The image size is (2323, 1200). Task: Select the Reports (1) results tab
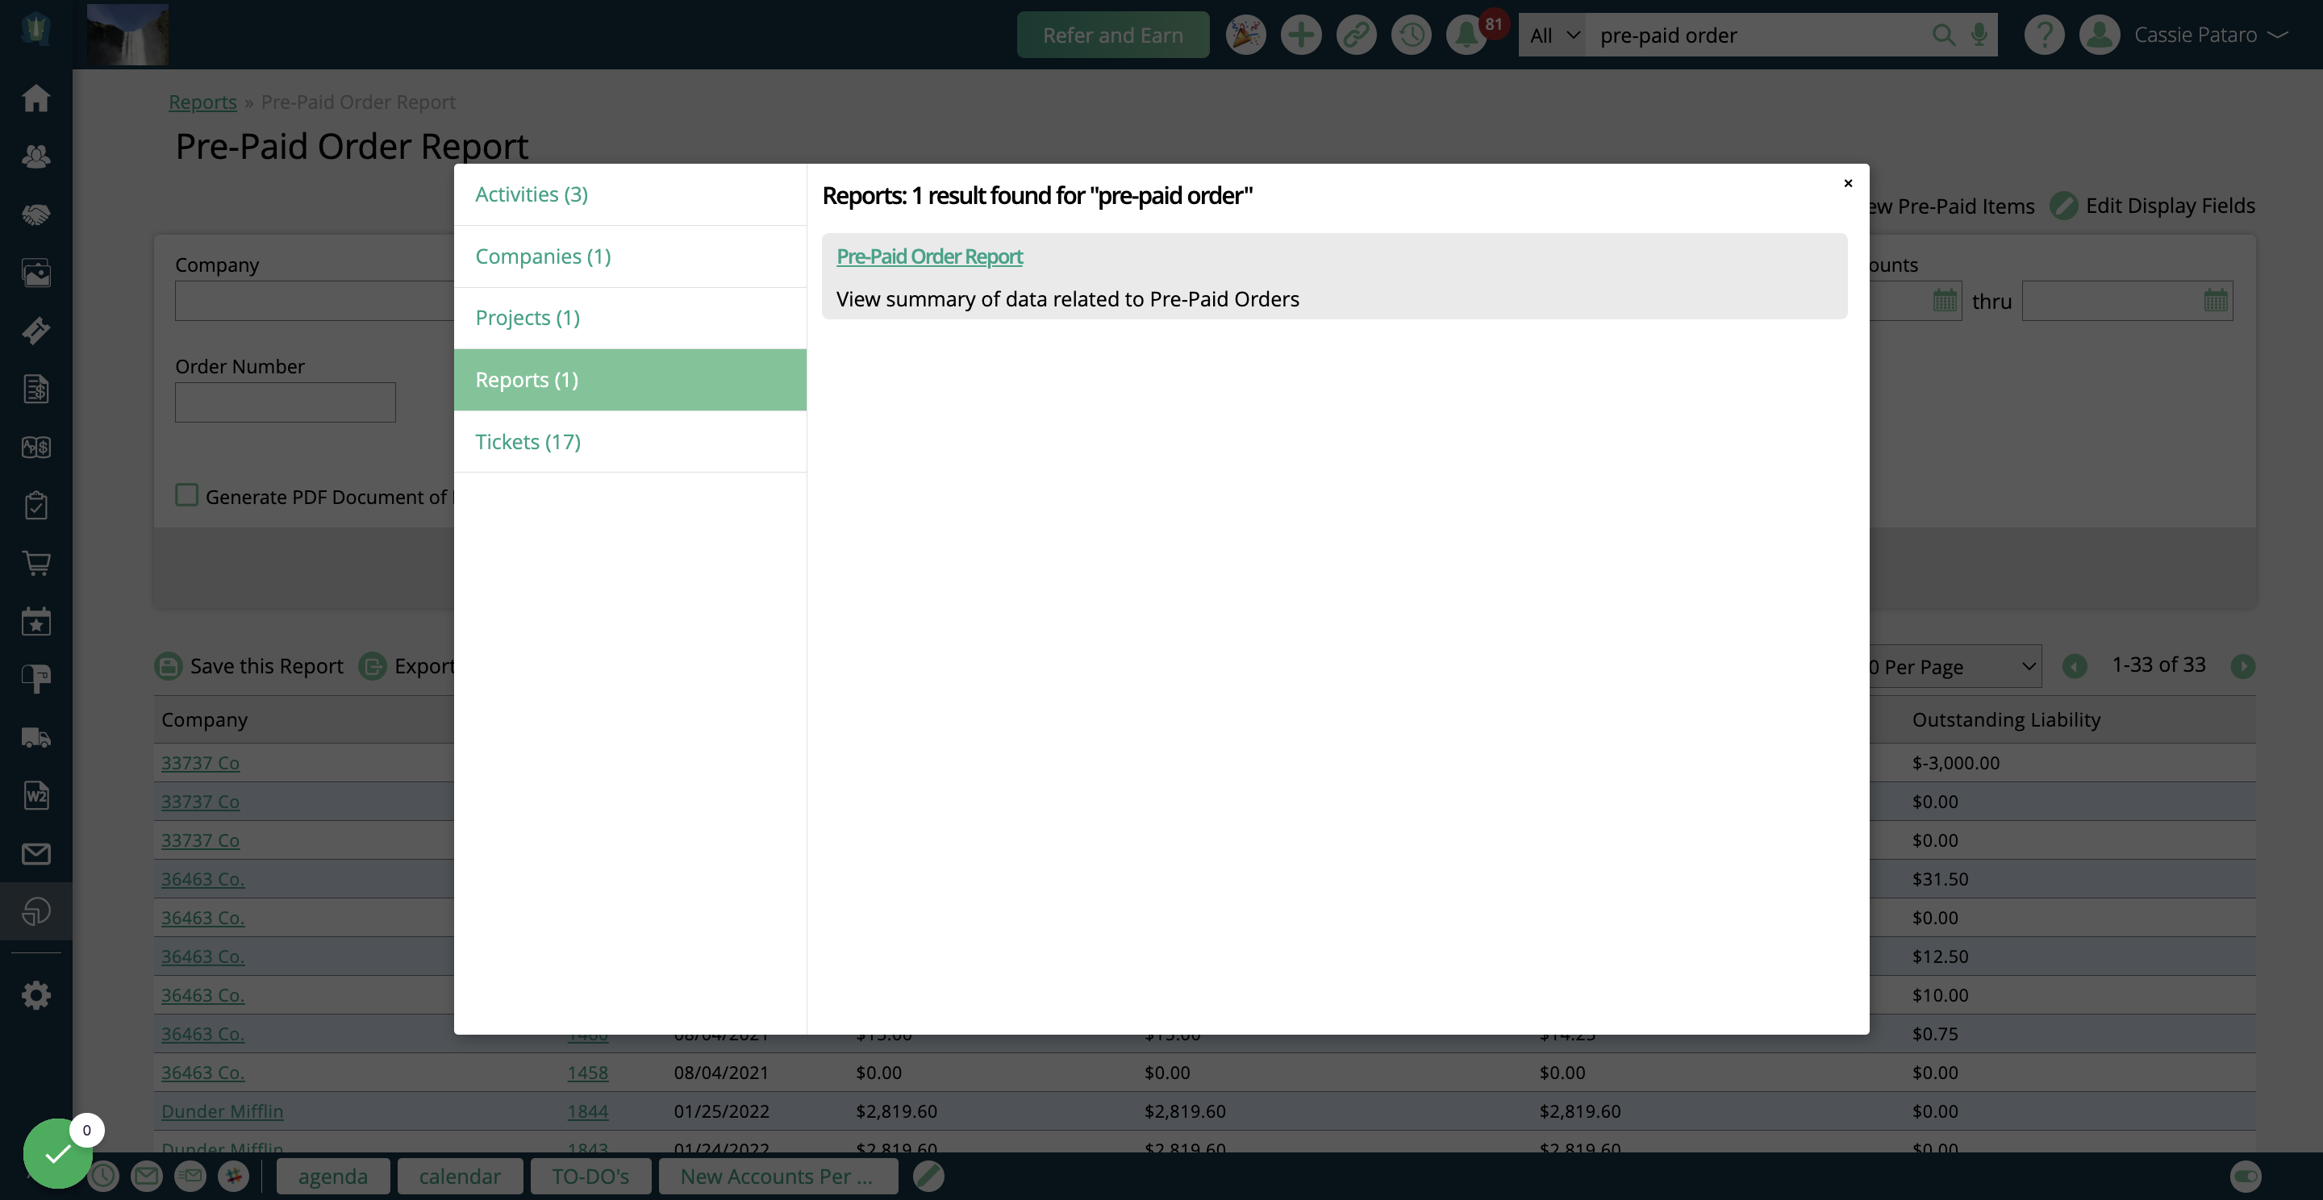(x=629, y=380)
